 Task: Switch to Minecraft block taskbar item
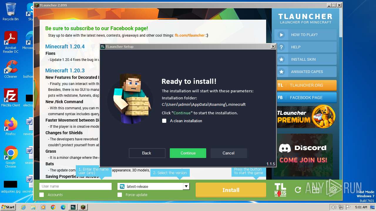pyautogui.click(x=83, y=207)
